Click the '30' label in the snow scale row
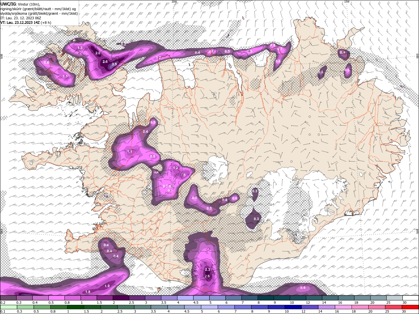 coord(405,303)
